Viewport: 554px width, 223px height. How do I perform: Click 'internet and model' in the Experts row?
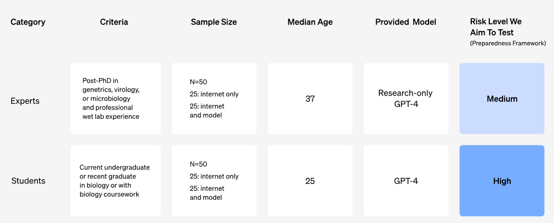pyautogui.click(x=207, y=110)
